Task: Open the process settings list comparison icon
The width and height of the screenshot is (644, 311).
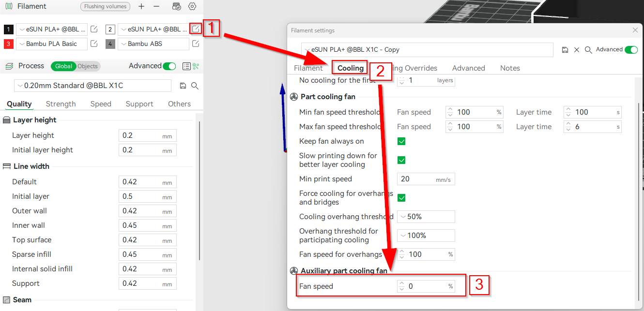Action: pyautogui.click(x=186, y=66)
